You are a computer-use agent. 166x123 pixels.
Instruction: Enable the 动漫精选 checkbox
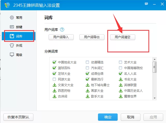coord(87,62)
